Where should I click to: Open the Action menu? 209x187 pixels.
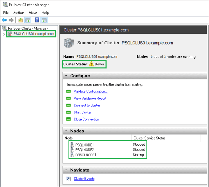click(19, 13)
